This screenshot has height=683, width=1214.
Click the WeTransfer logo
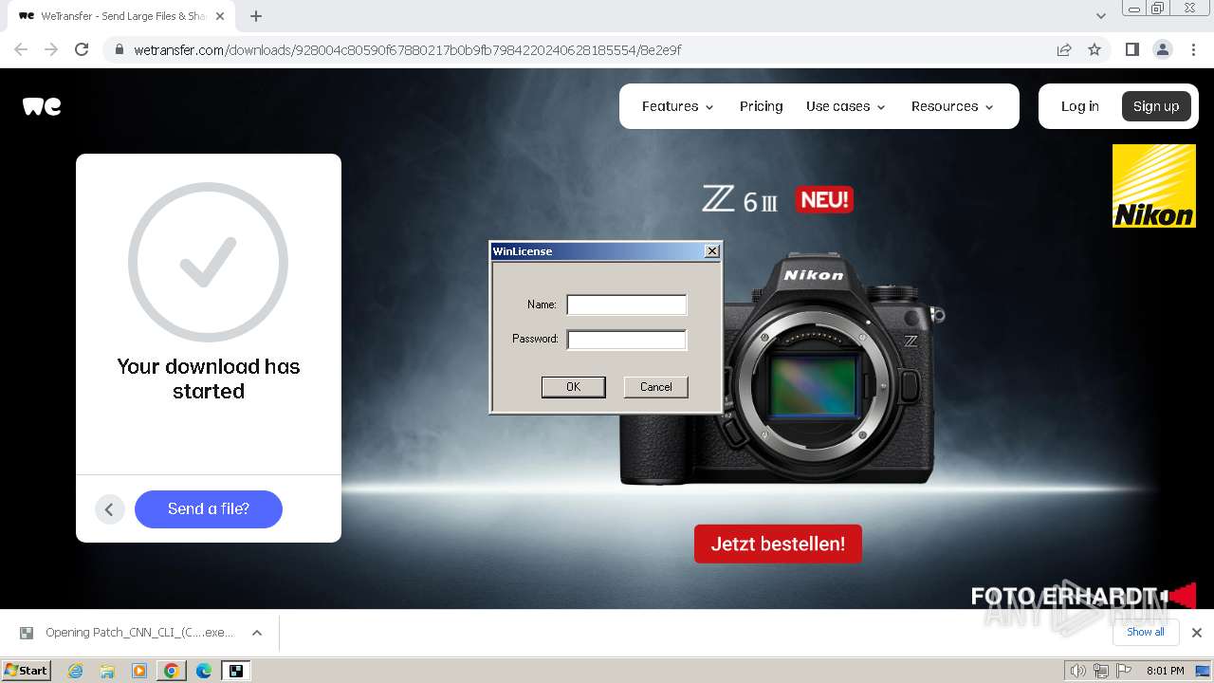[42, 106]
